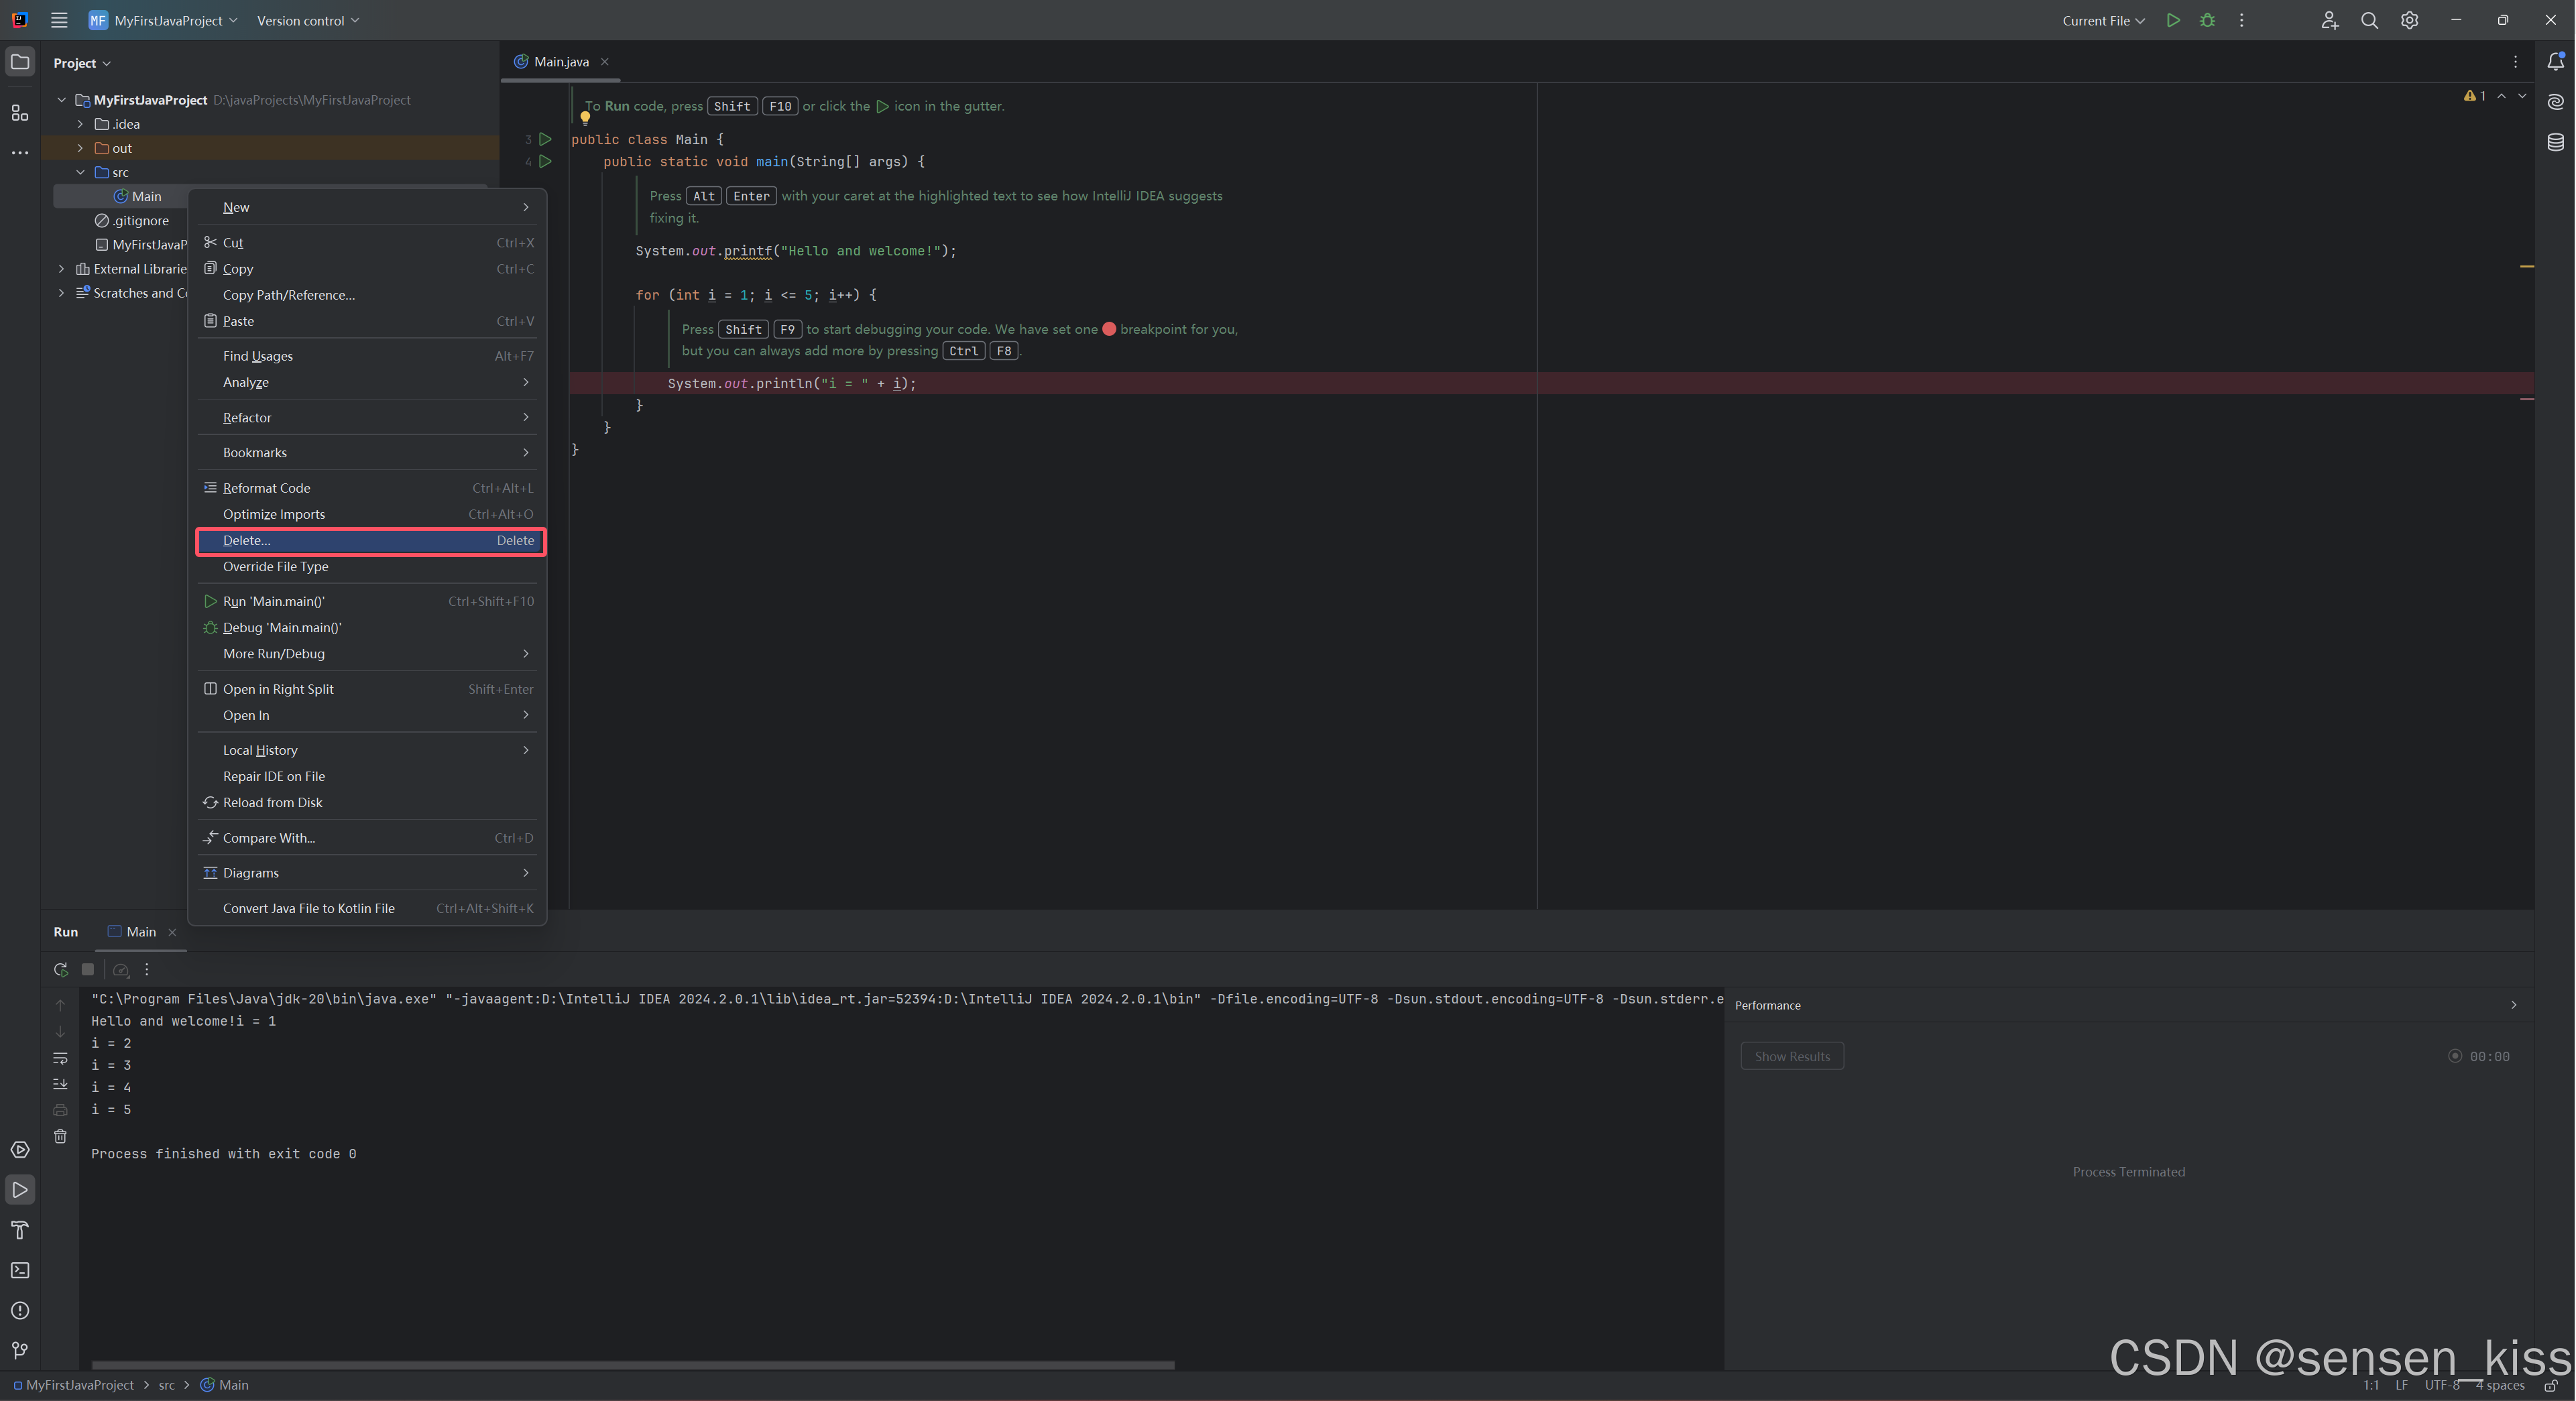This screenshot has width=2576, height=1401.
Task: Click run gutter icon beside class Main
Action: click(x=545, y=139)
